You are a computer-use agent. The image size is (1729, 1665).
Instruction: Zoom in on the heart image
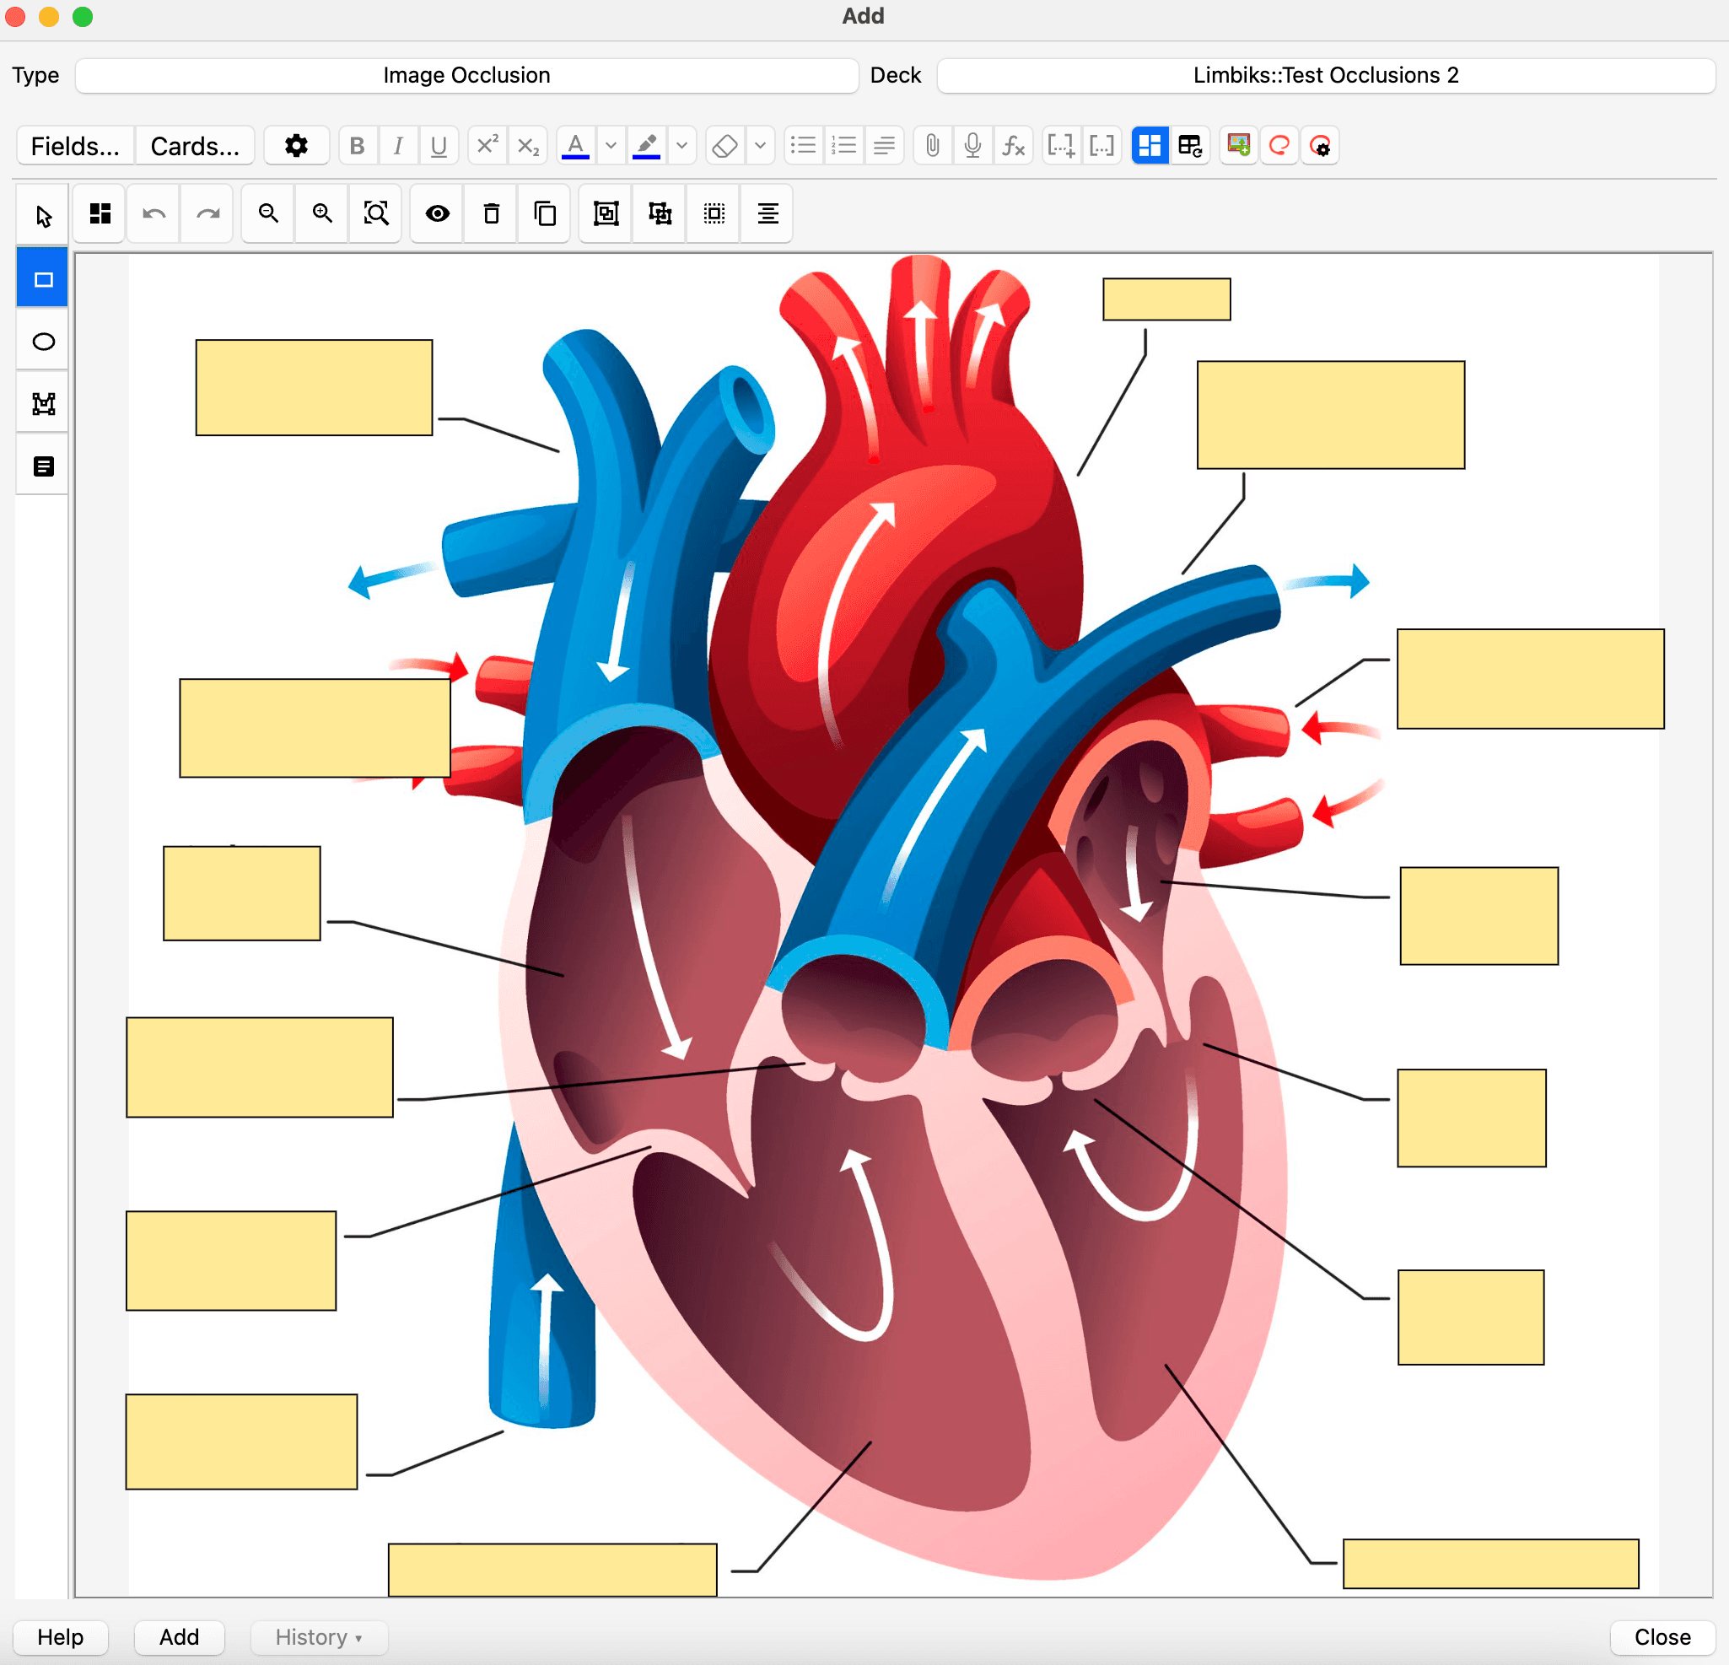321,213
